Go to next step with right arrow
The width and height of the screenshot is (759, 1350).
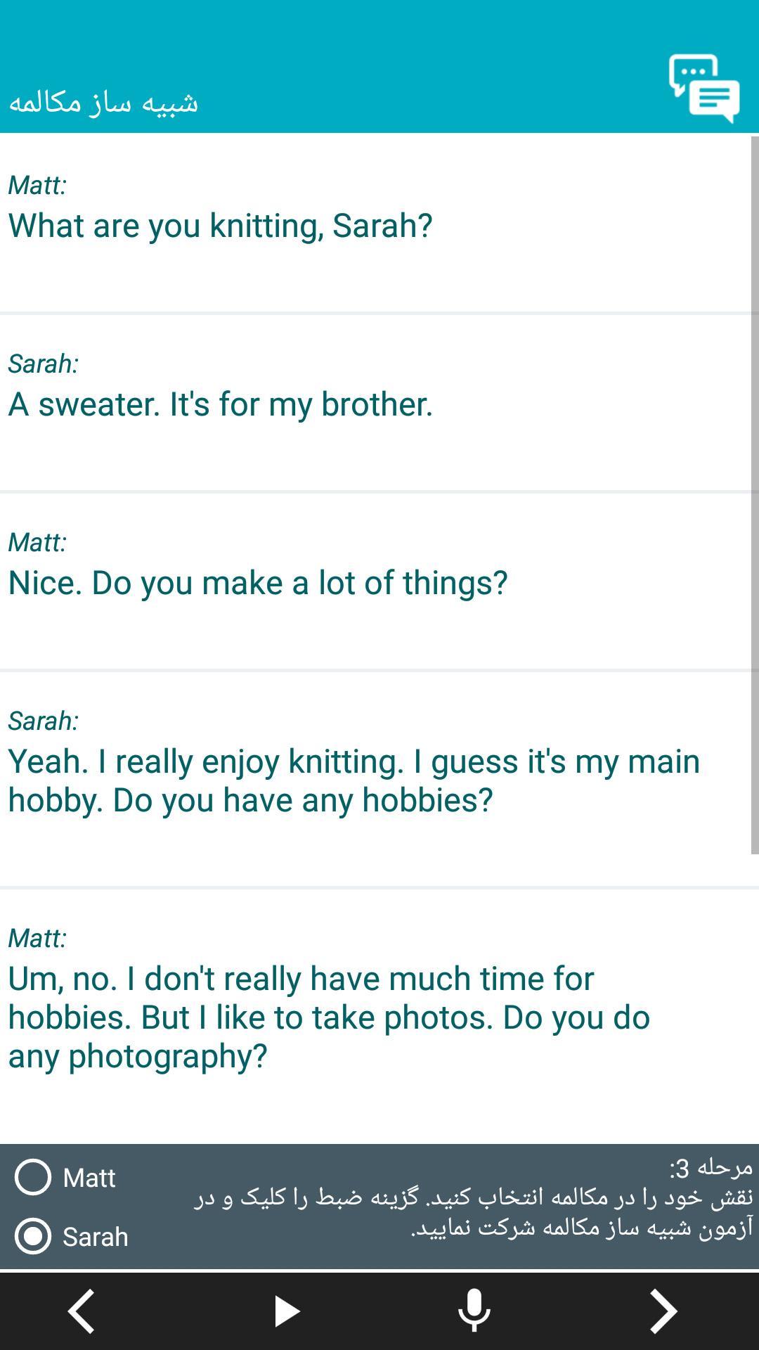[663, 1311]
